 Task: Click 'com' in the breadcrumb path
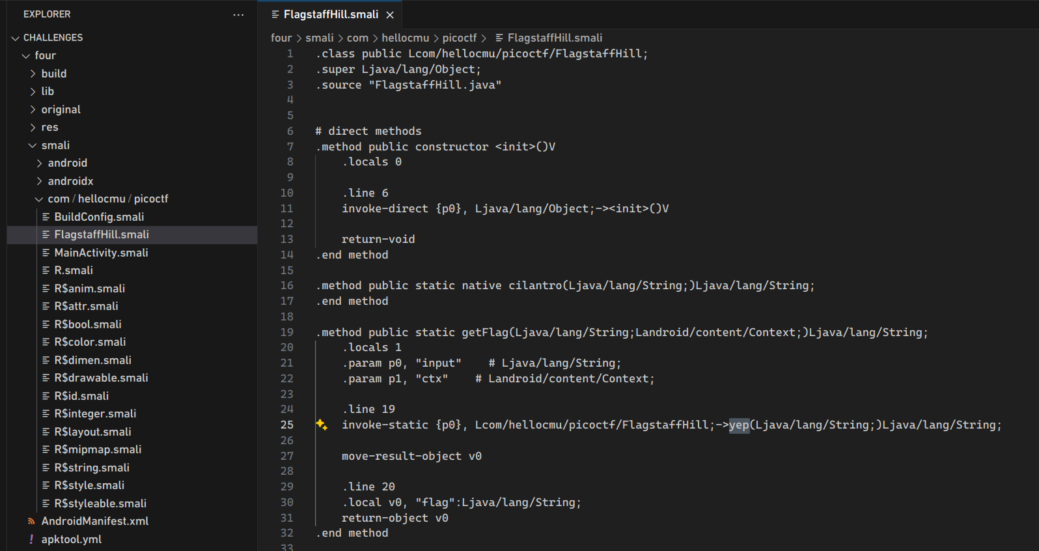coord(357,38)
